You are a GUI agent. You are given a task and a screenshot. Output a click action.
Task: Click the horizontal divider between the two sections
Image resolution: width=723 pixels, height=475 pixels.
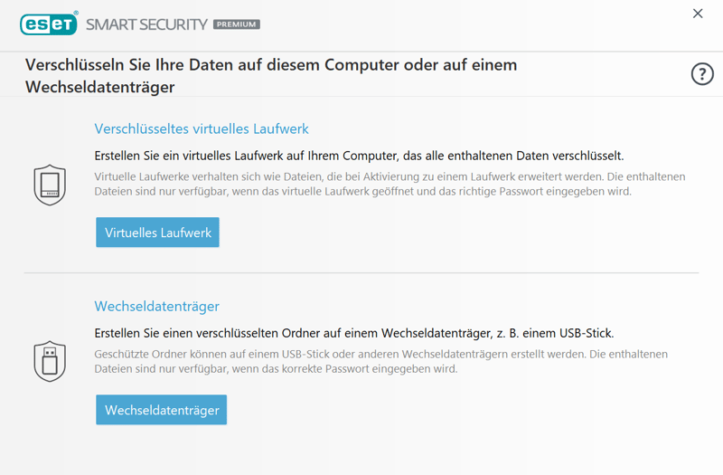pyautogui.click(x=361, y=272)
